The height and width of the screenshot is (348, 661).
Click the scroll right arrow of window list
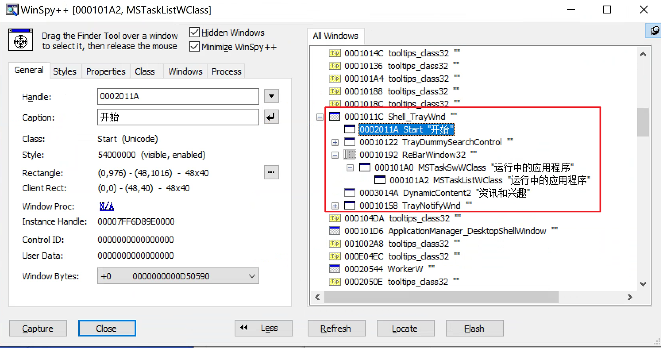630,297
